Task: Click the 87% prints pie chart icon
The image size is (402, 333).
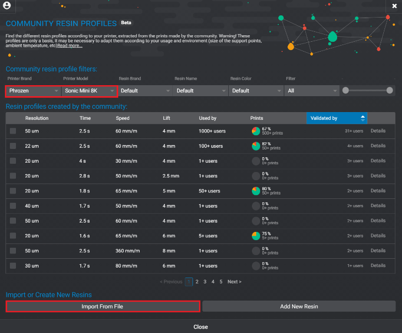Action: click(256, 146)
